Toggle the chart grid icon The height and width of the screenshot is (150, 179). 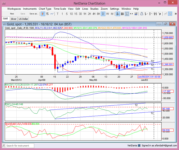pos(122,14)
